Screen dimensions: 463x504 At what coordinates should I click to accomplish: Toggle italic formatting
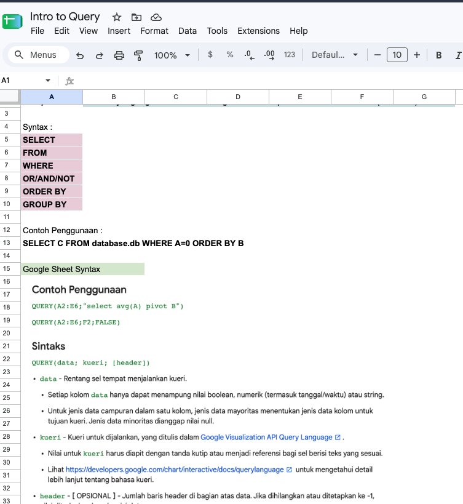tap(458, 55)
